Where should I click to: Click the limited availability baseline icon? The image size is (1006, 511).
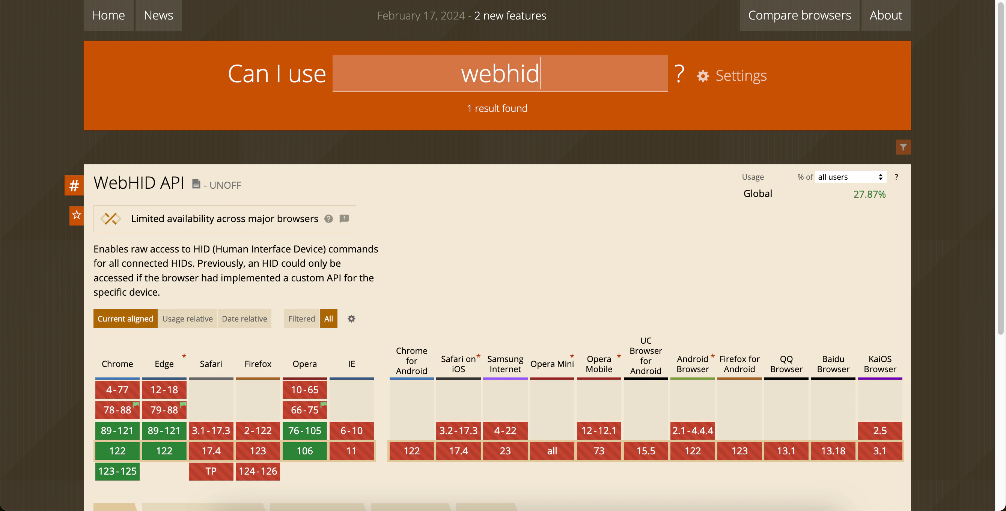point(110,219)
